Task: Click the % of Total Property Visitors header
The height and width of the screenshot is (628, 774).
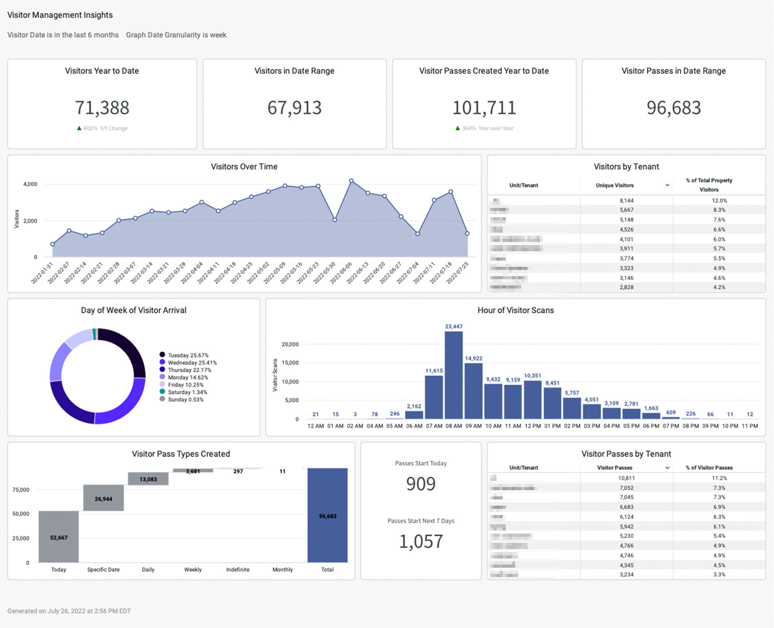Action: pyautogui.click(x=709, y=185)
